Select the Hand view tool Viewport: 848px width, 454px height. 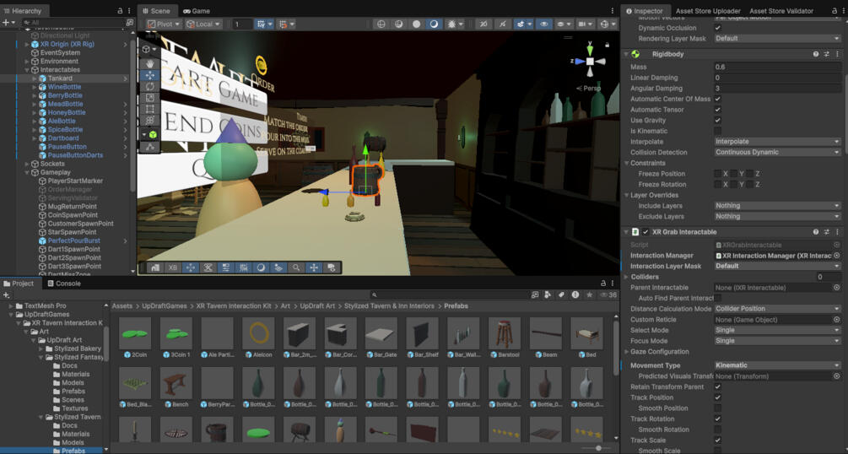pos(150,64)
